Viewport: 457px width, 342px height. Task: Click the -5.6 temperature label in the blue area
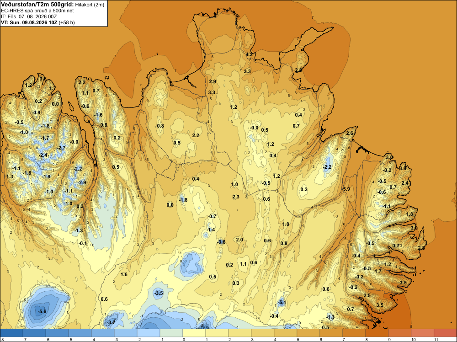coord(42,311)
